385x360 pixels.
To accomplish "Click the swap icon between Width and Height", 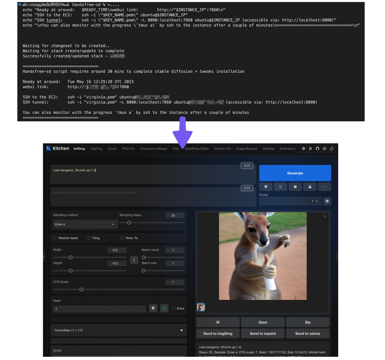I will pyautogui.click(x=134, y=260).
